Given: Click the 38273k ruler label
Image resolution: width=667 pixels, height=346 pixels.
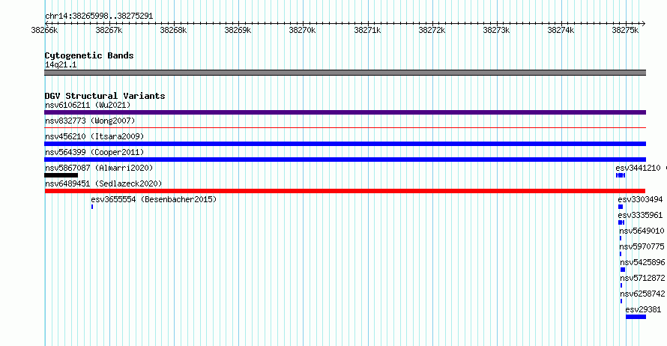Looking at the screenshot, I should pyautogui.click(x=496, y=30).
